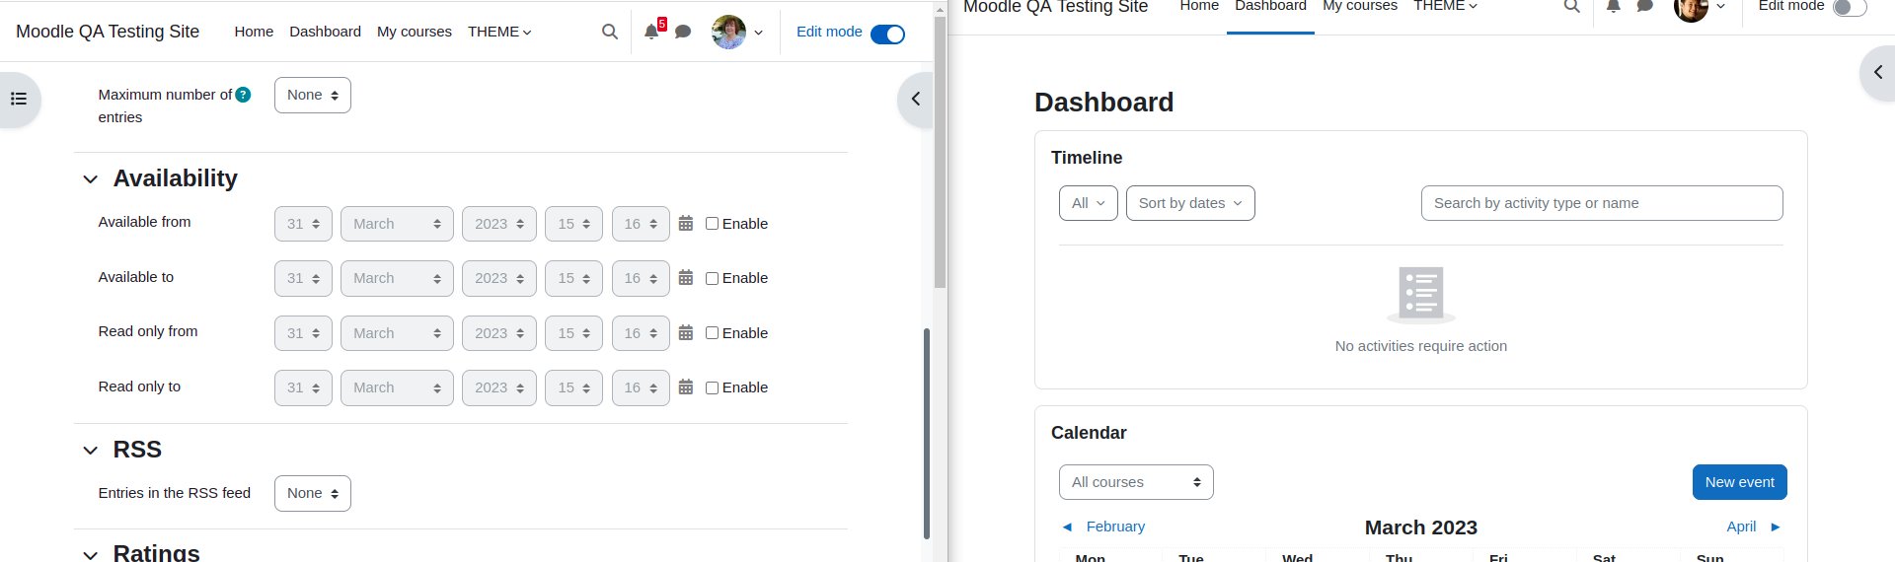Open Entries in the RSS feed dropdown
Image resolution: width=1895 pixels, height=562 pixels.
(313, 493)
